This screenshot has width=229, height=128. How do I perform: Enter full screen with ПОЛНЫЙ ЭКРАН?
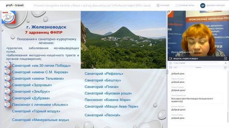tap(187, 5)
